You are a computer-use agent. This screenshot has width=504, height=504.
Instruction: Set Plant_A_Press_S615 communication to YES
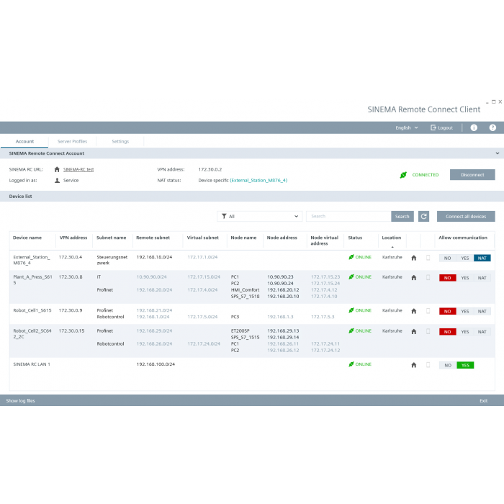465,277
